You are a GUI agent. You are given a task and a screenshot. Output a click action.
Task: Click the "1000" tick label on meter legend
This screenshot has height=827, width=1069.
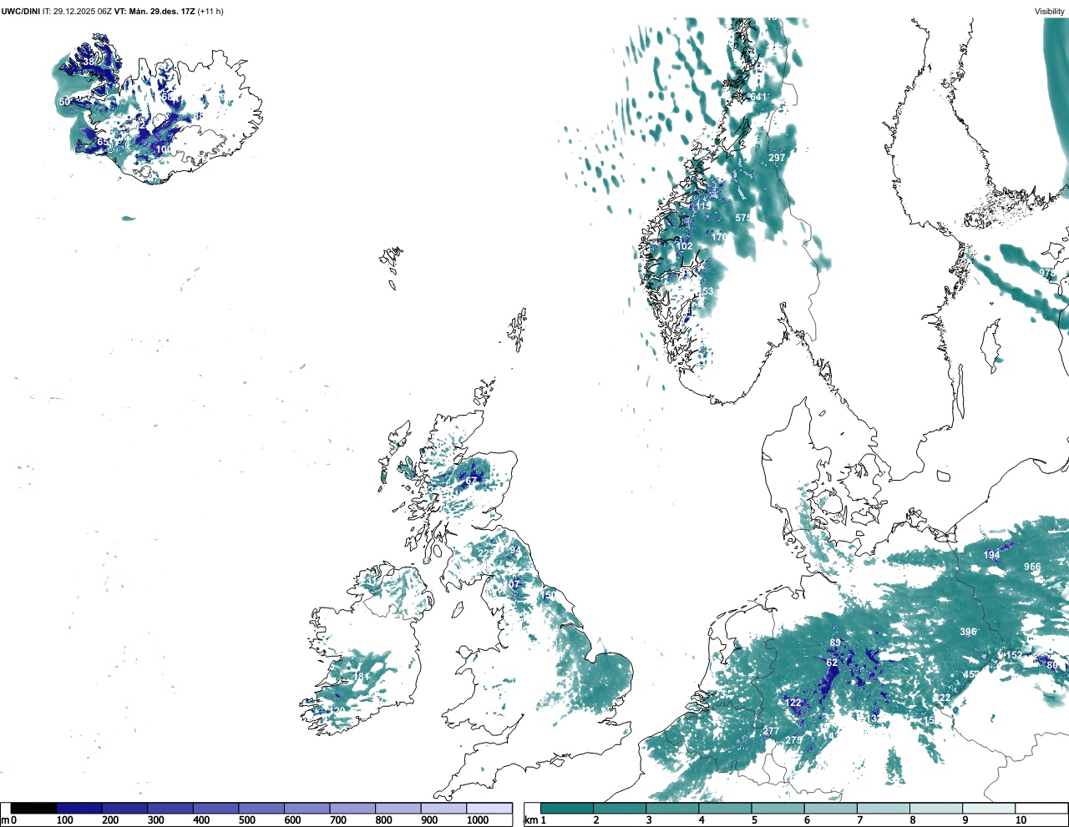click(478, 820)
